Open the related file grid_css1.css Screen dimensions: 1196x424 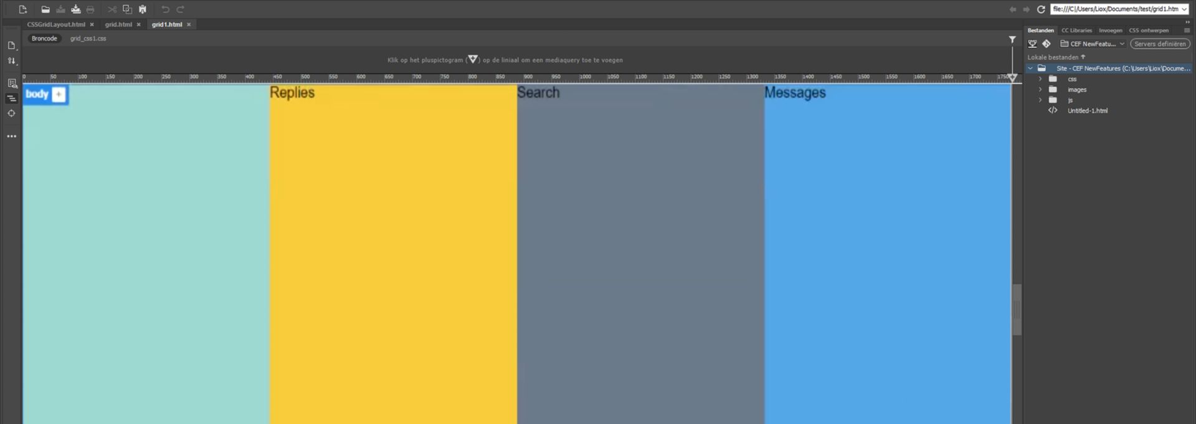point(88,39)
